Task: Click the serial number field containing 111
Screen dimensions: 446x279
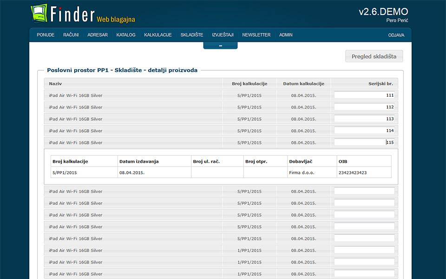Action: tap(364, 95)
